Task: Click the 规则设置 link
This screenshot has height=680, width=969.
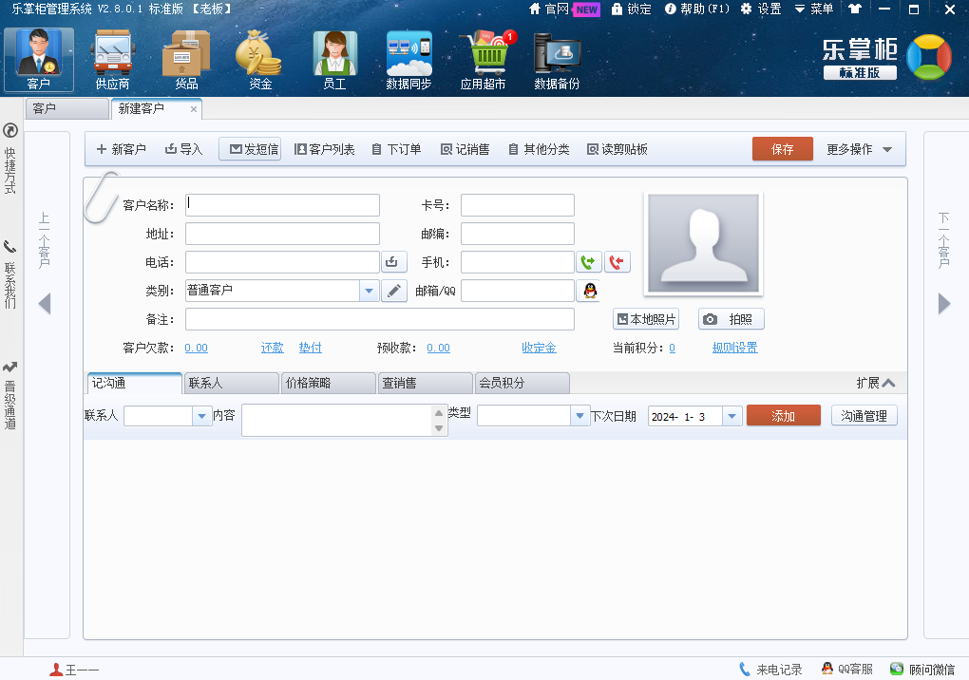Action: coord(735,349)
